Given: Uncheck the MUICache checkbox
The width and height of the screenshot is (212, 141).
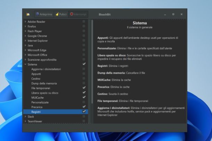Looking at the screenshot, I should coord(84,97).
